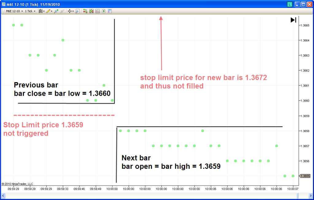The image size is (314, 200).
Task: Click the grayed zoom out icon
Action: tap(62, 11)
